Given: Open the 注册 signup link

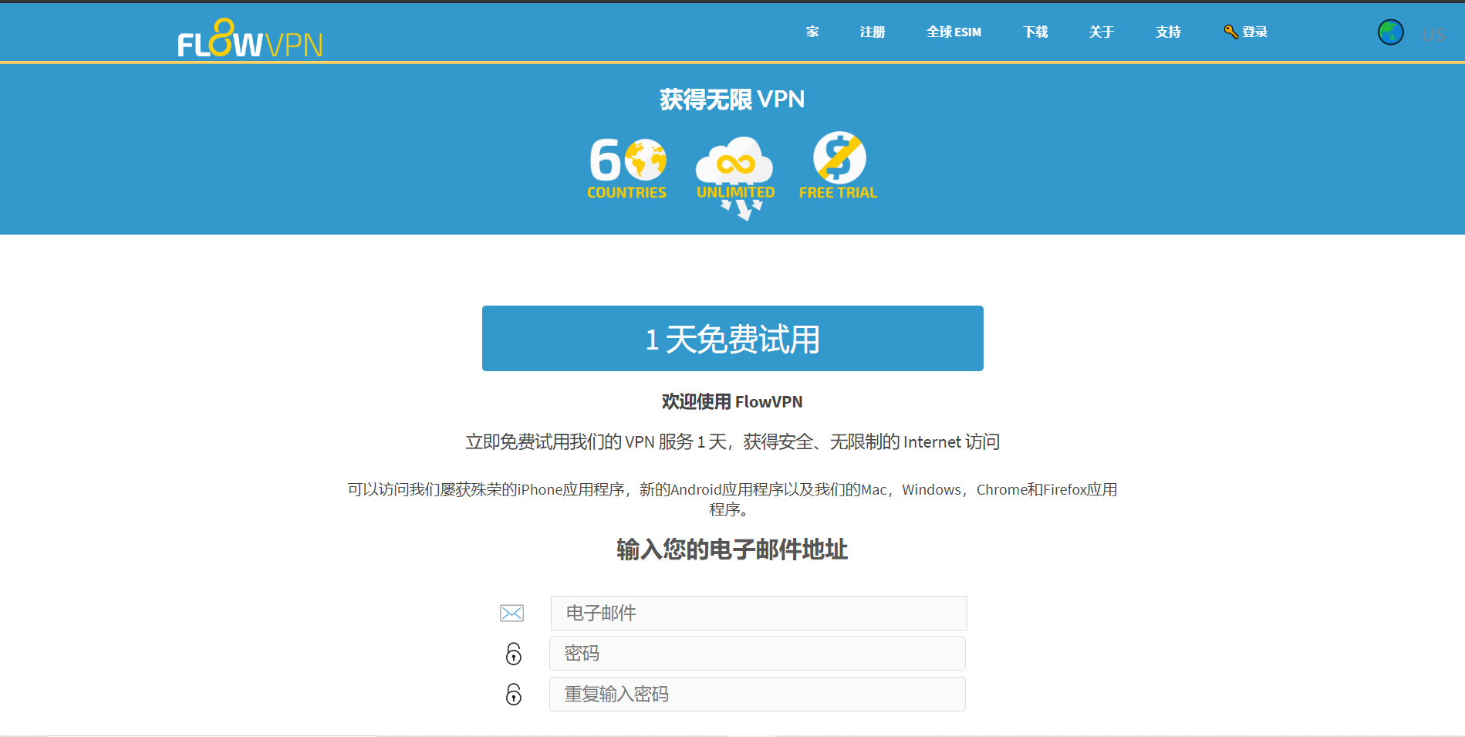Looking at the screenshot, I should [x=872, y=32].
